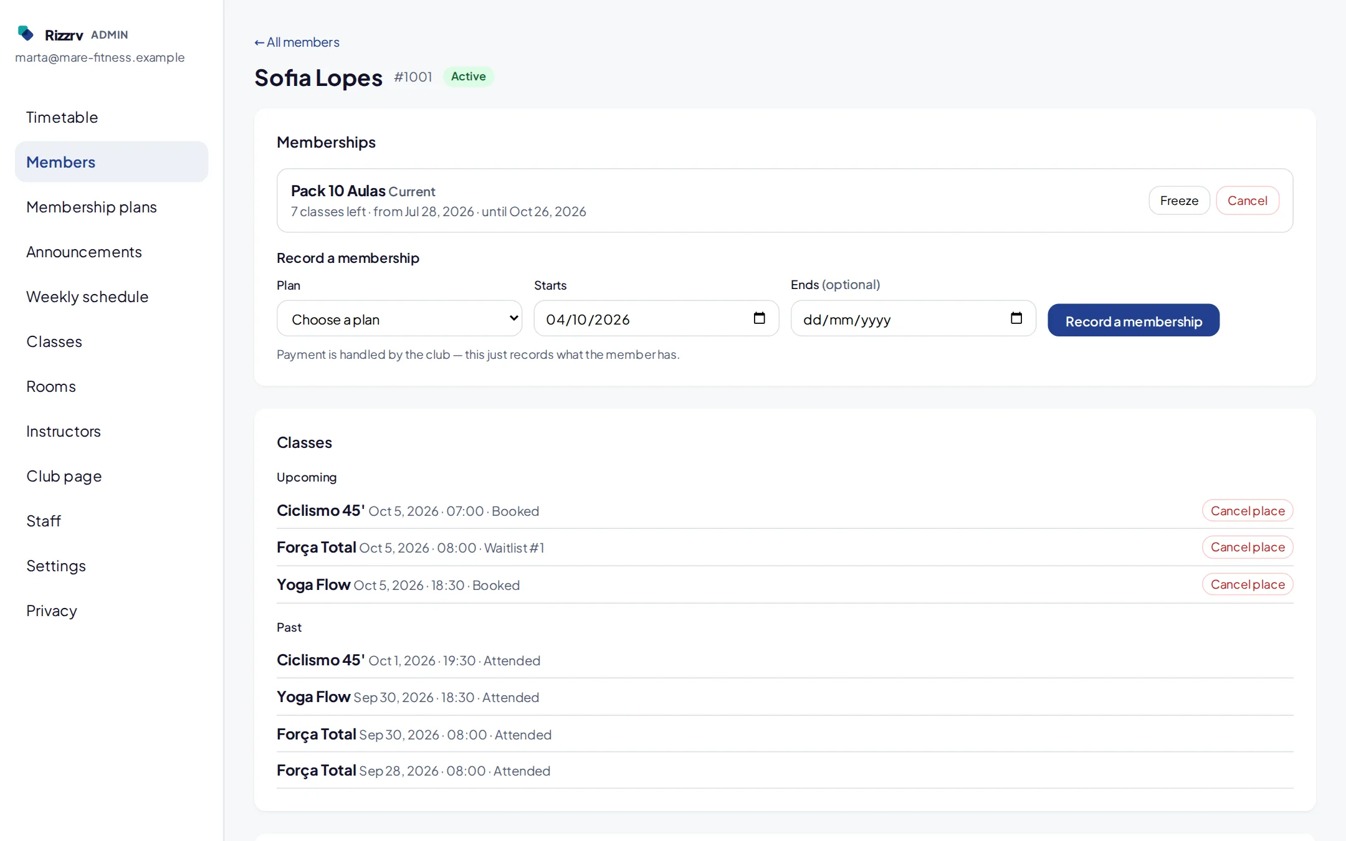Image resolution: width=1346 pixels, height=841 pixels.
Task: Click the Record a membership button
Action: click(x=1134, y=321)
